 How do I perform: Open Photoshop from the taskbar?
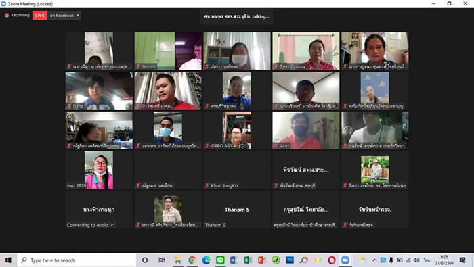(290, 260)
